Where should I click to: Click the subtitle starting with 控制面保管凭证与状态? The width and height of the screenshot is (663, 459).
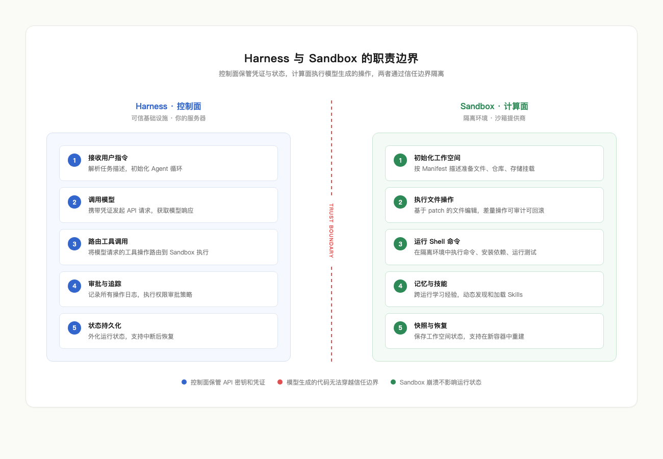(331, 74)
